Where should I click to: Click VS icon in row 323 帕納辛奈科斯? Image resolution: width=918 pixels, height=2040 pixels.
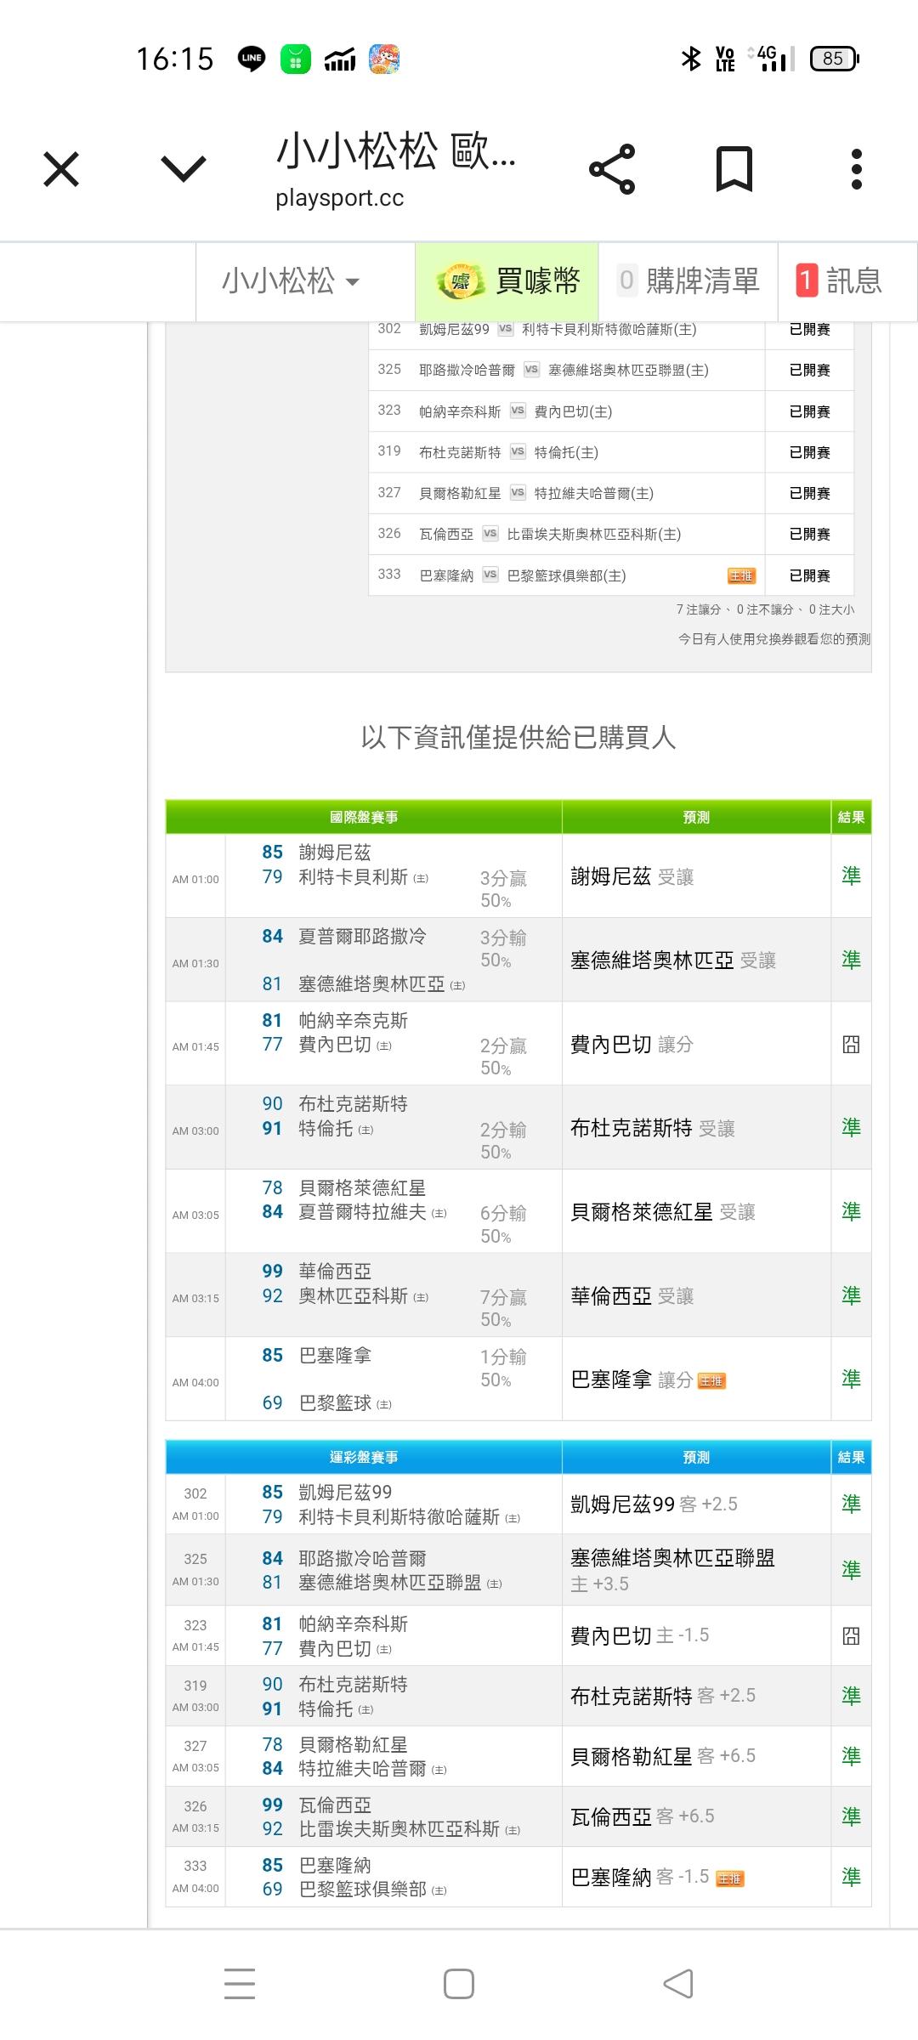pos(518,411)
